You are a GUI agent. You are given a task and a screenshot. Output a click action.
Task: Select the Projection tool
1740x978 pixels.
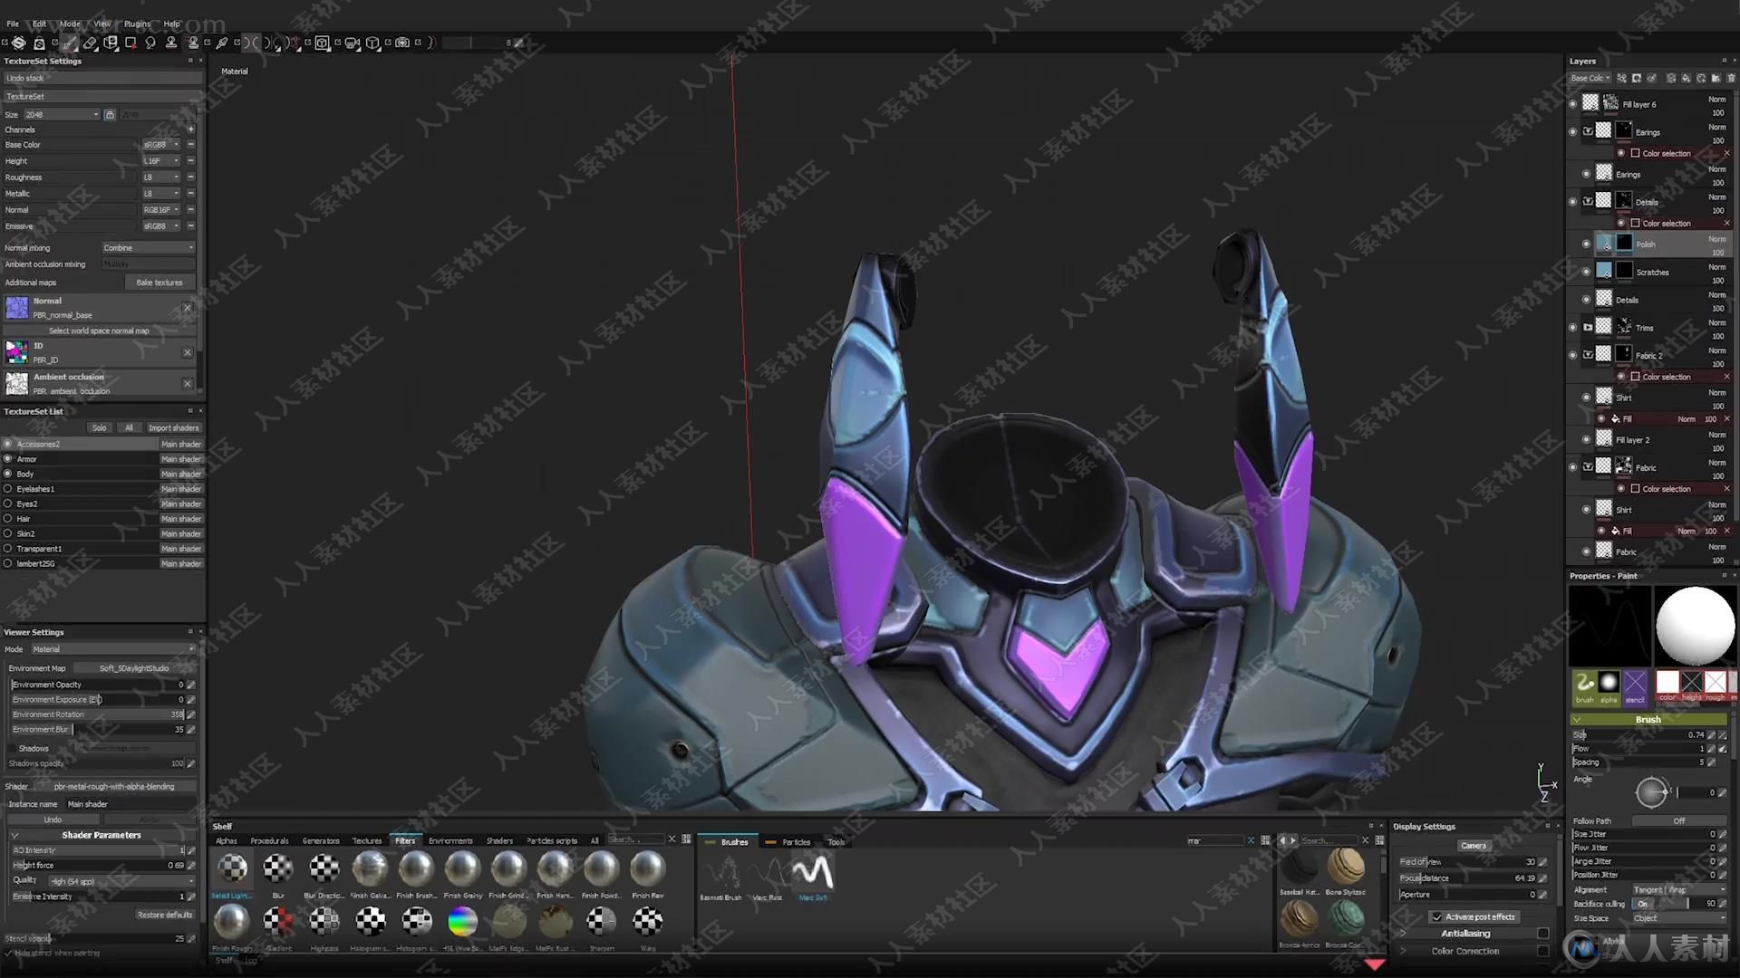(x=111, y=43)
